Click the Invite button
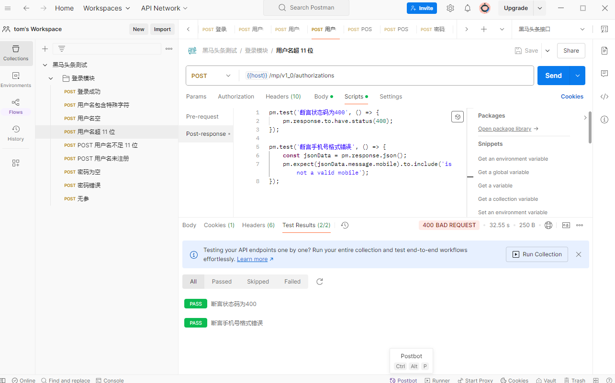The height and width of the screenshot is (383, 615). point(422,8)
